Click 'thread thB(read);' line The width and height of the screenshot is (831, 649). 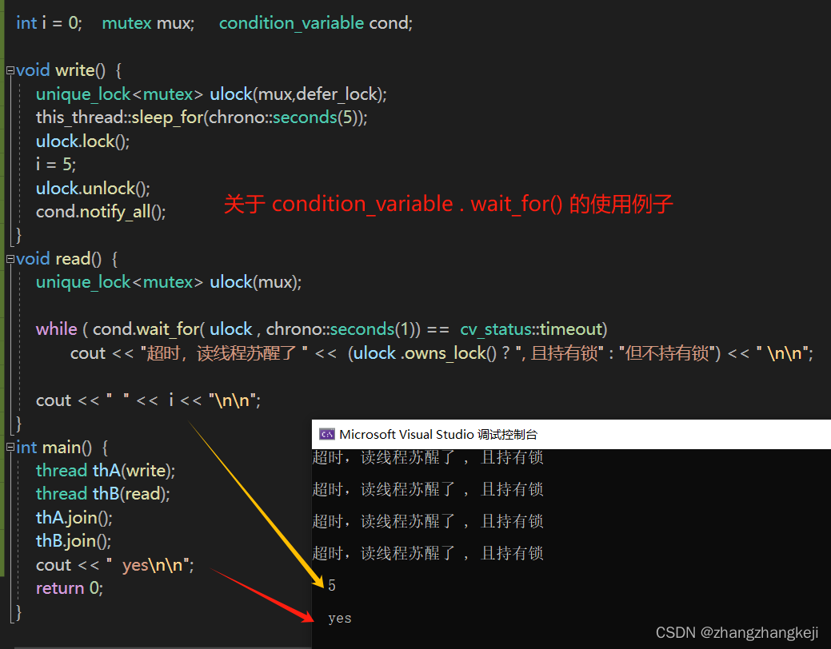click(x=103, y=494)
